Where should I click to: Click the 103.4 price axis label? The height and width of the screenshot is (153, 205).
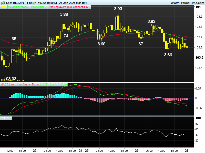click(x=199, y=68)
